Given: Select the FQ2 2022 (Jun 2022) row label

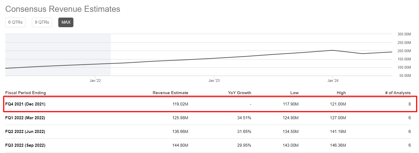Looking at the screenshot, I should pos(25,132).
